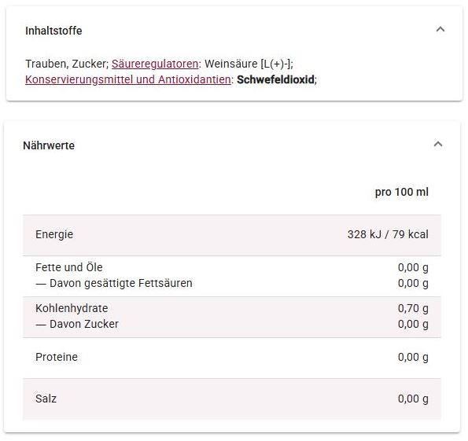
Task: Select the Energie row label
Action: pos(54,234)
